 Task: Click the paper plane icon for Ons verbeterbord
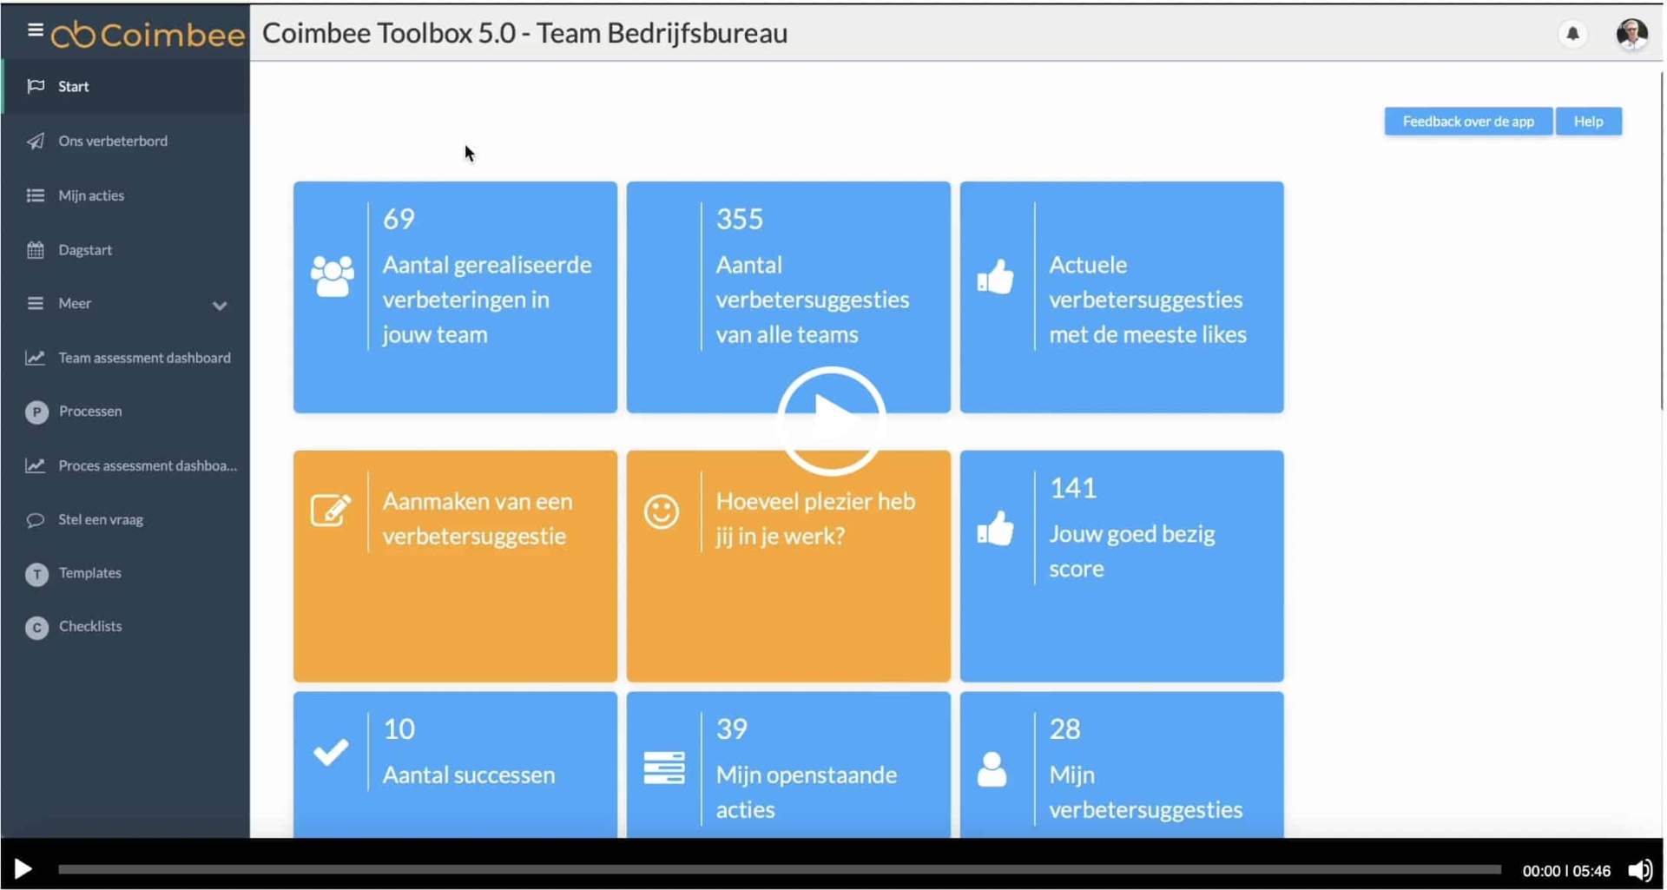pyautogui.click(x=36, y=141)
